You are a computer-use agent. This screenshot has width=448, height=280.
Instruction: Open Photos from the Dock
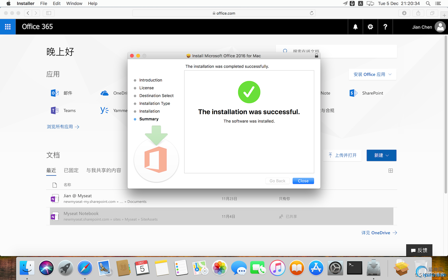click(x=220, y=268)
